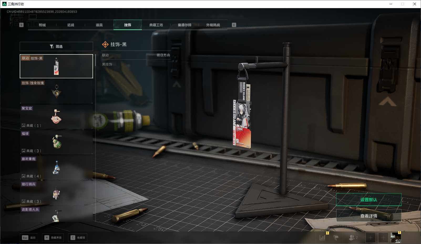
Task: Maximize the 三角洲行动 window
Action: coord(403,4)
